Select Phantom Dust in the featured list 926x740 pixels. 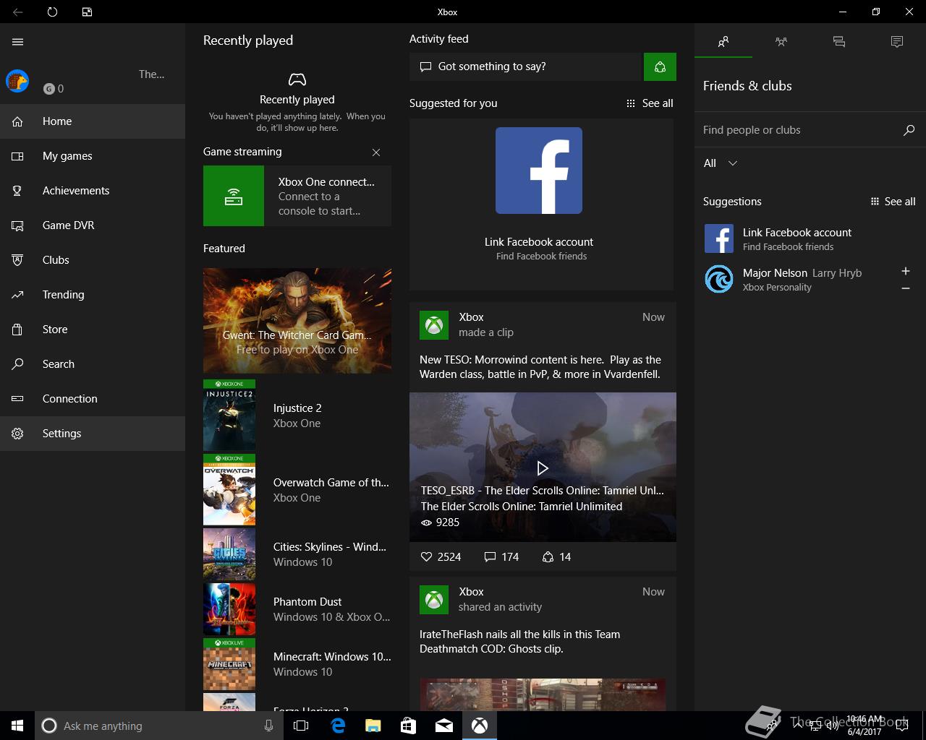pos(297,609)
